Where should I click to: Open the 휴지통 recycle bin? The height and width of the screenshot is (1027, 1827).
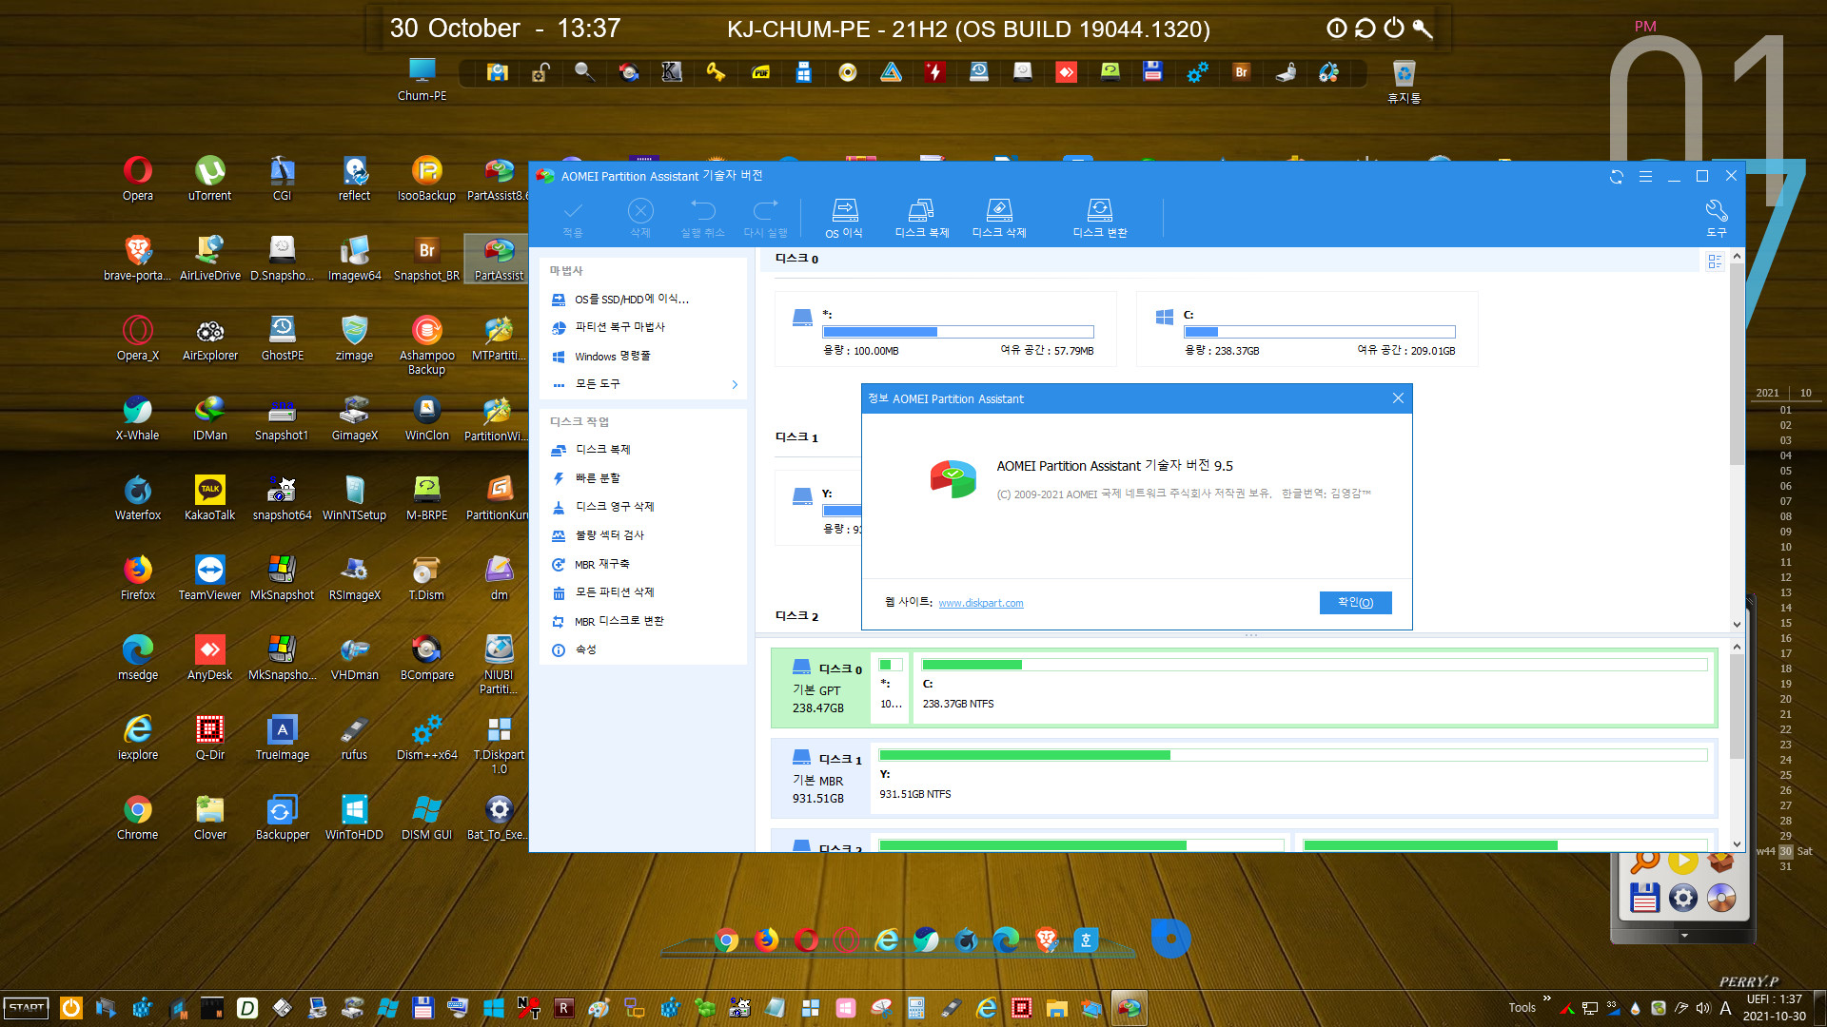click(x=1404, y=81)
